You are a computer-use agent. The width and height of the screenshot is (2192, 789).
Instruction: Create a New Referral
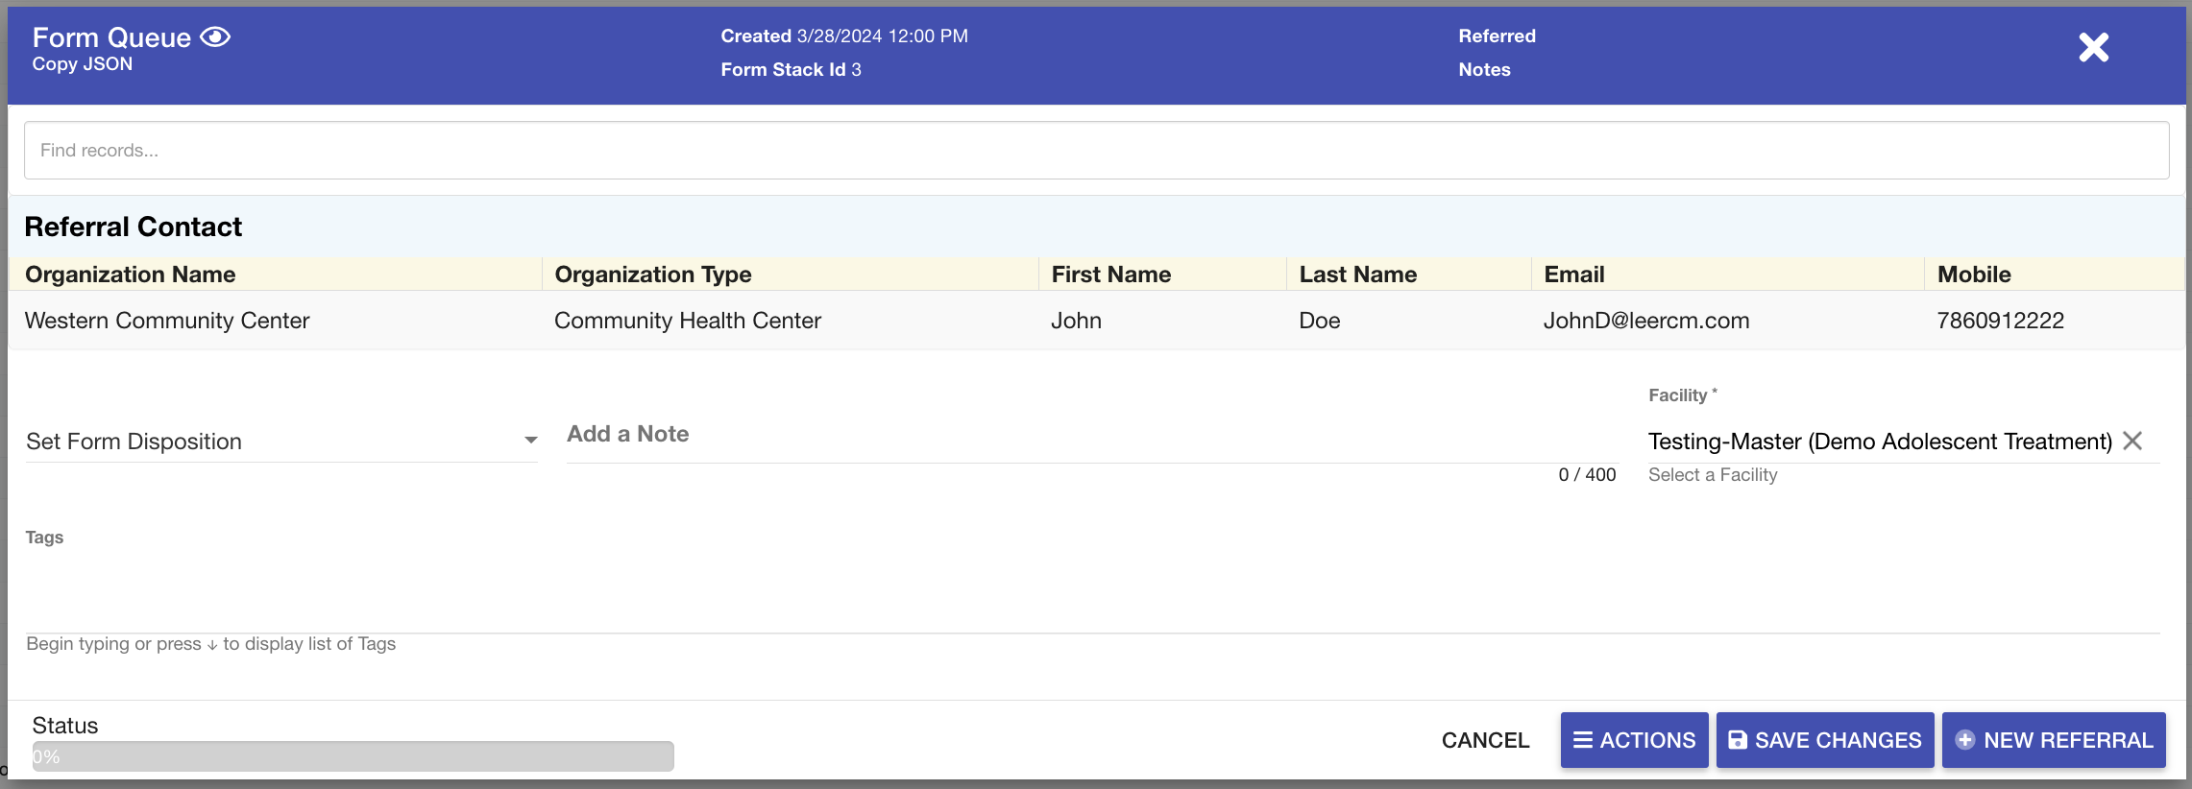click(2054, 740)
